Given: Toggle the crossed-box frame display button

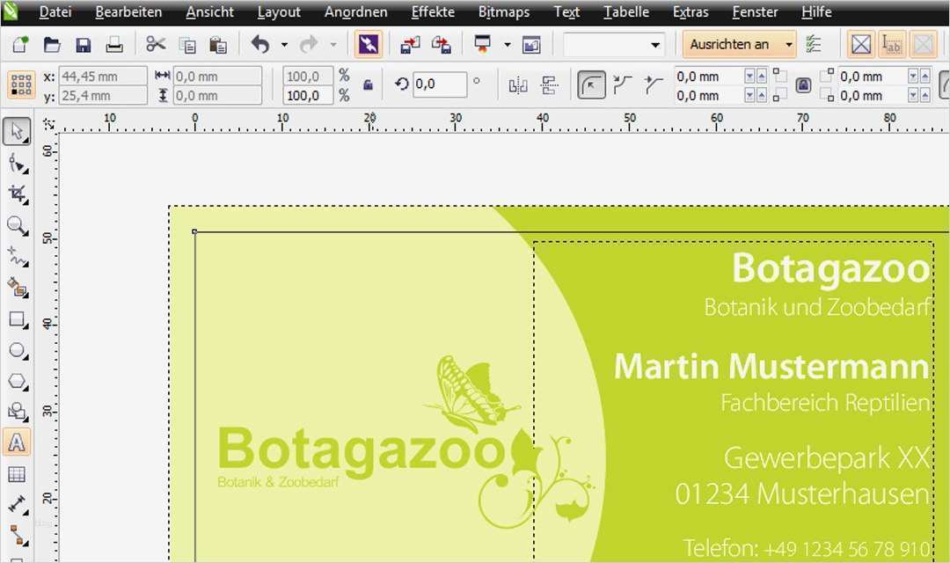Looking at the screenshot, I should pos(861,44).
